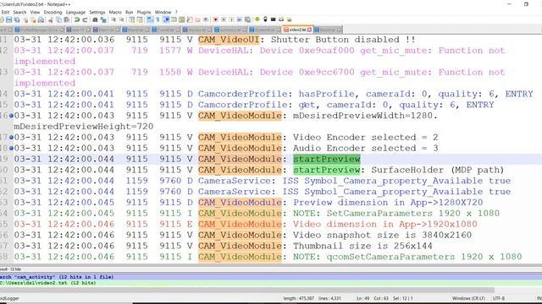Toggle the Word Wrap toolbar button
542x304 pixels.
click(x=151, y=19)
